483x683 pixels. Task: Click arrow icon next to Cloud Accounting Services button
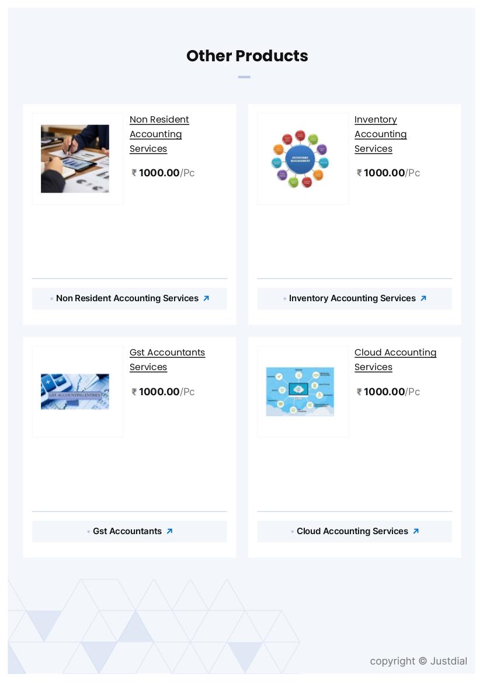point(416,531)
